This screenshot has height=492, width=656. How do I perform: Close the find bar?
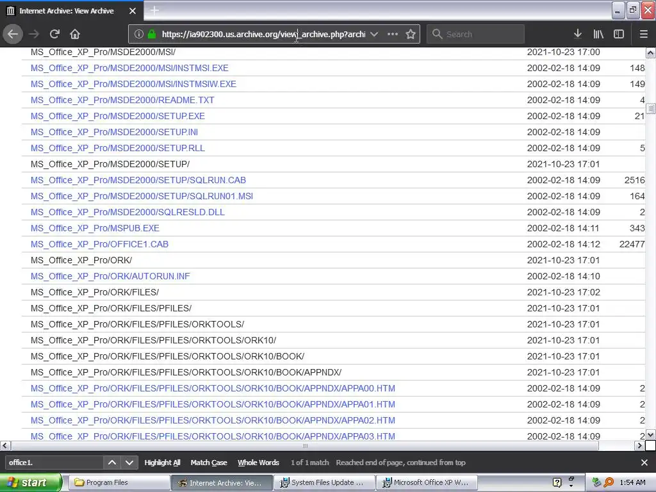click(x=644, y=463)
